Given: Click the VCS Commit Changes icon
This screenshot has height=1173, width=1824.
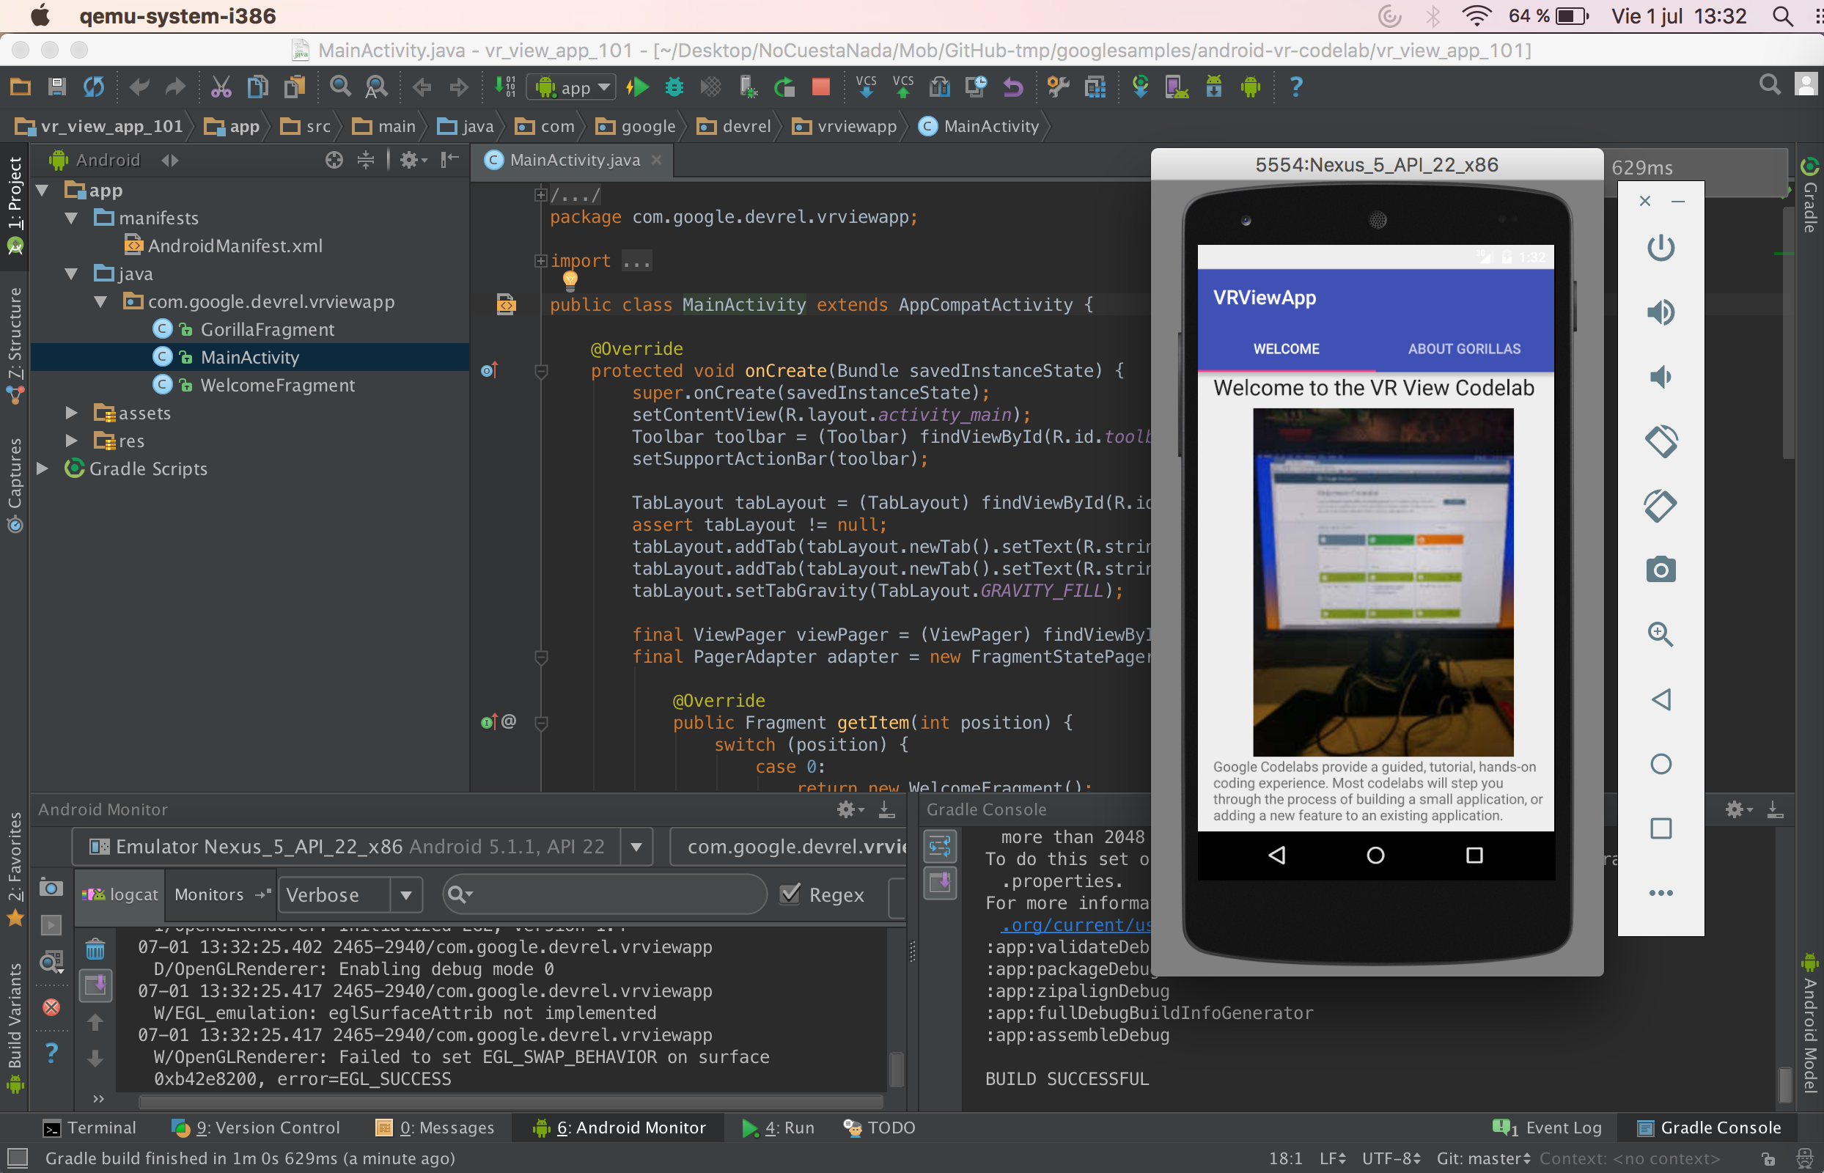Looking at the screenshot, I should (903, 87).
